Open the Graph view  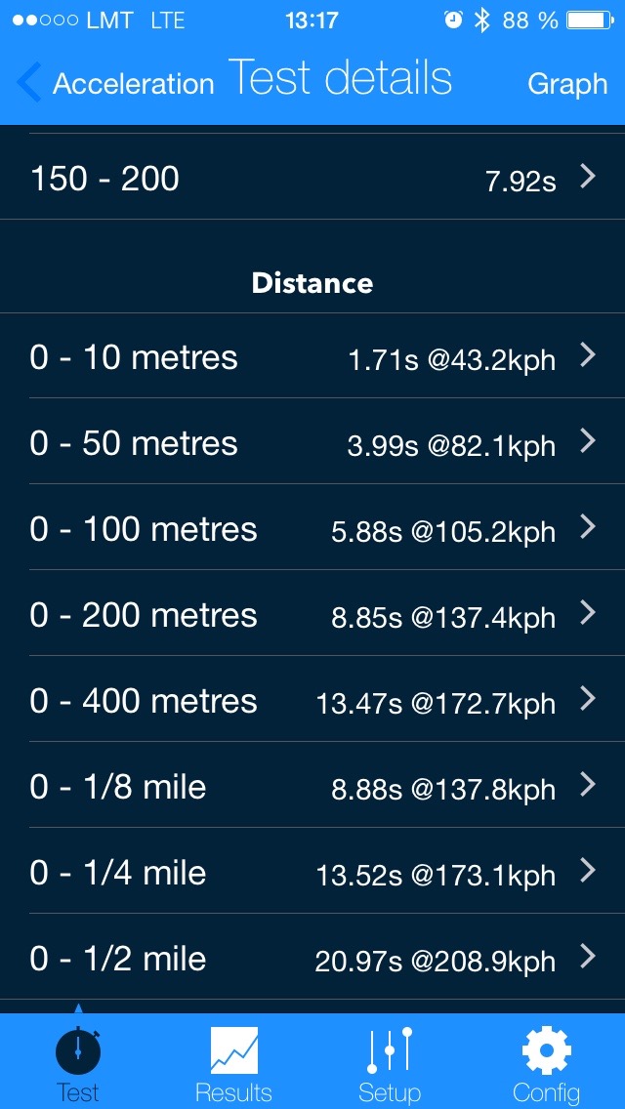567,84
